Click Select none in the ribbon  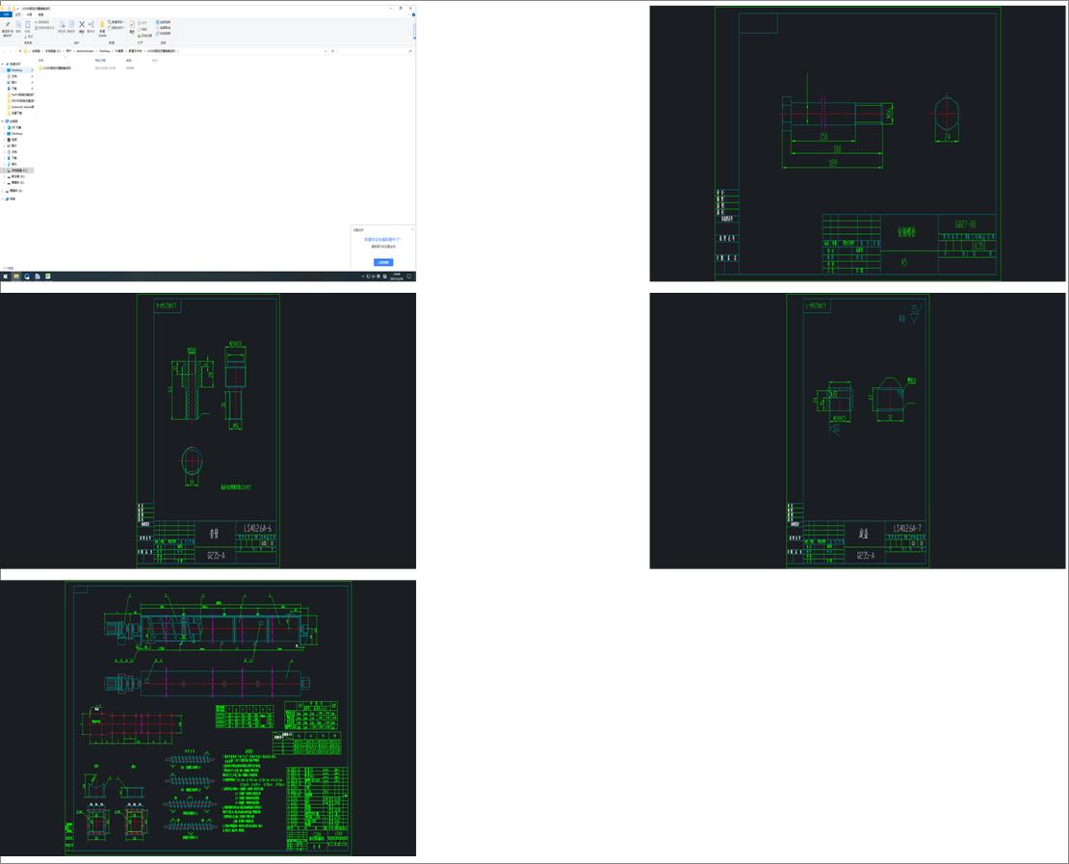point(163,28)
